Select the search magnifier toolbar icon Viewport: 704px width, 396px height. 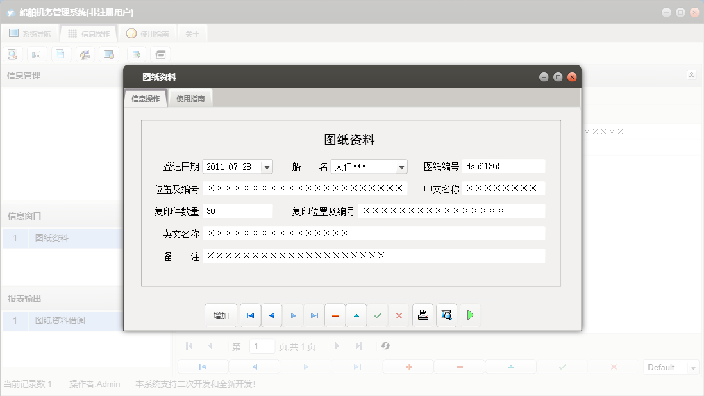click(12, 54)
